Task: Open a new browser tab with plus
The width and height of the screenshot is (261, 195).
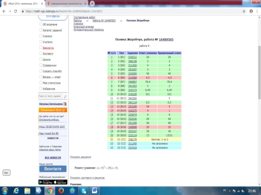Action: pyautogui.click(x=92, y=4)
